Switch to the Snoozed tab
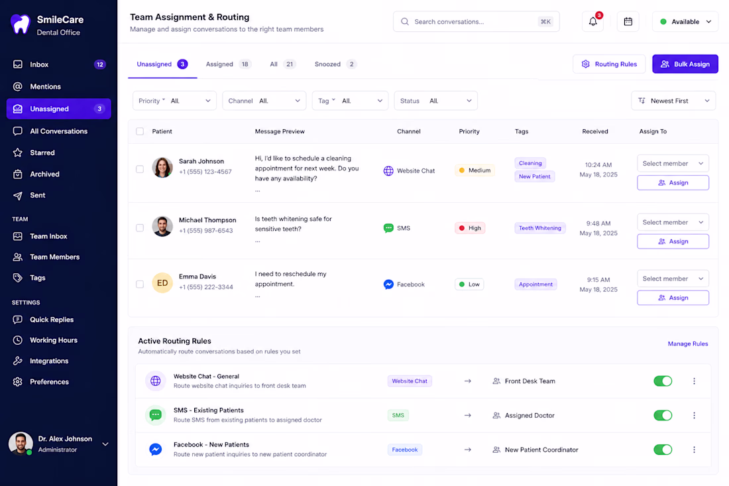 pos(335,64)
